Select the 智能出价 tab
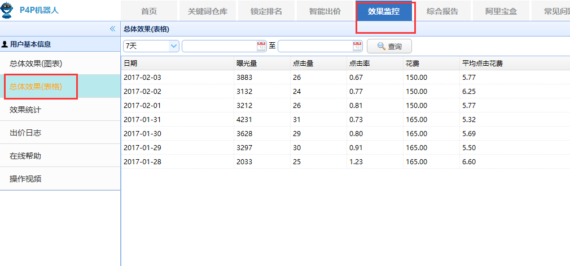 coord(325,11)
